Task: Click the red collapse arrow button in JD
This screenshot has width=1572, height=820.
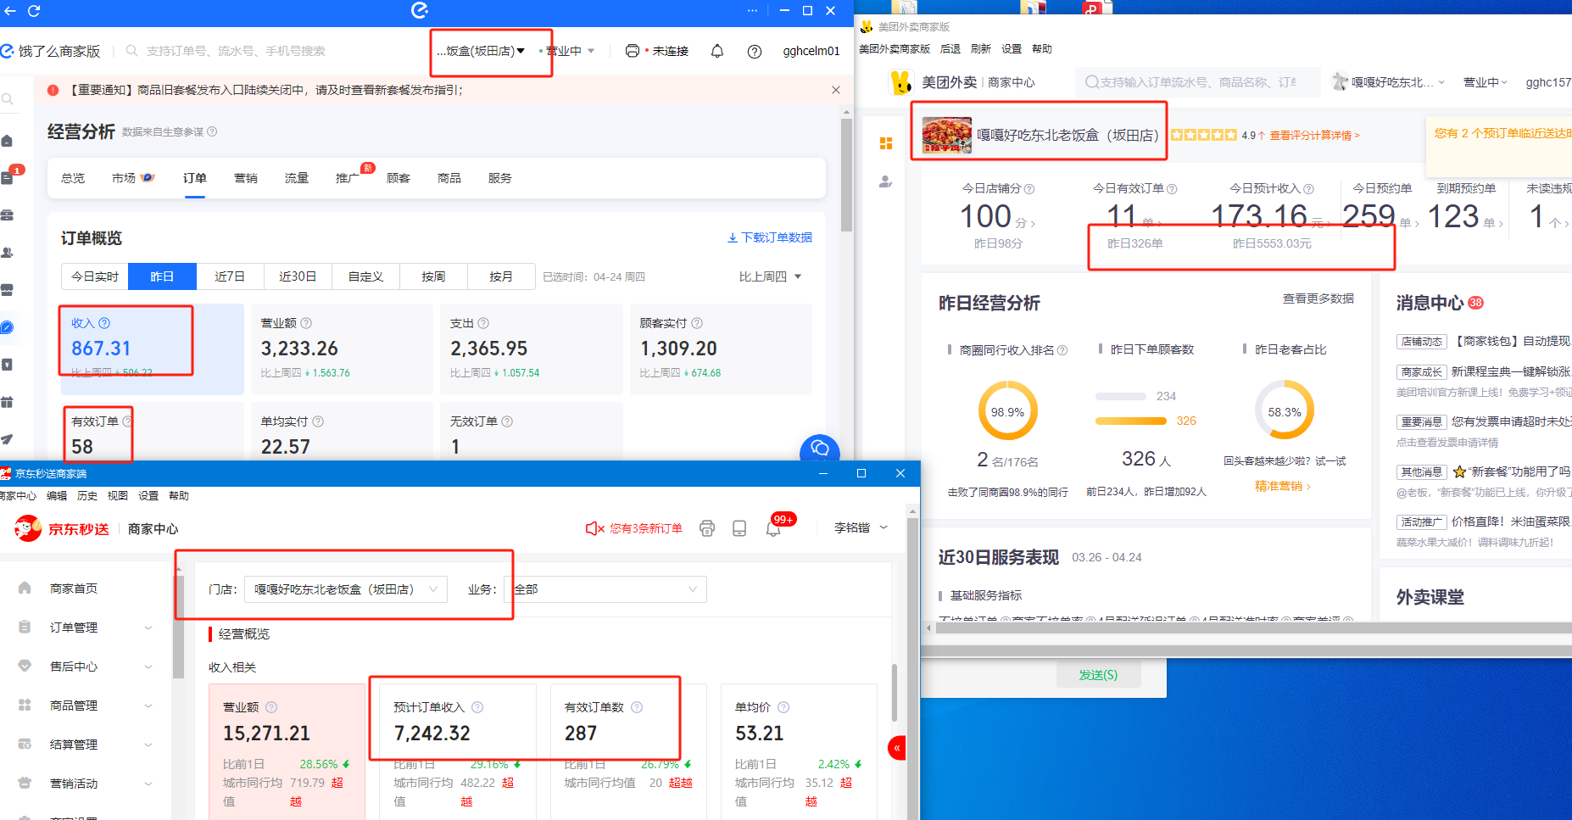Action: point(897,748)
